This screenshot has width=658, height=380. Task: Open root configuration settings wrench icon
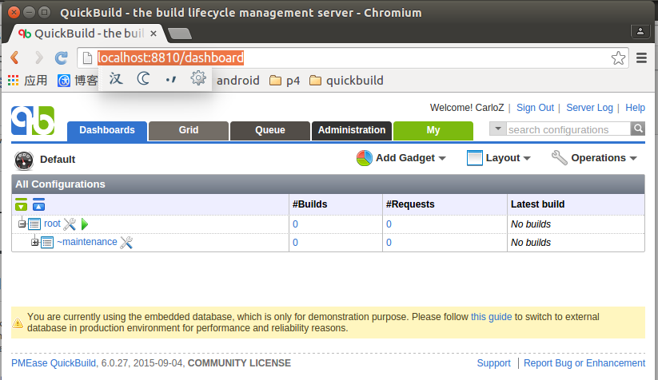point(70,224)
